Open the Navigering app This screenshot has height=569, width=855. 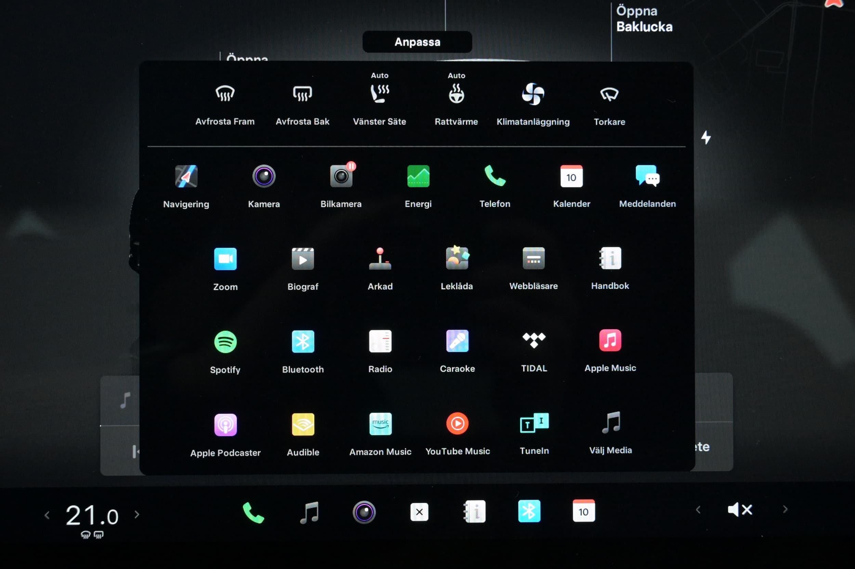pos(186,176)
